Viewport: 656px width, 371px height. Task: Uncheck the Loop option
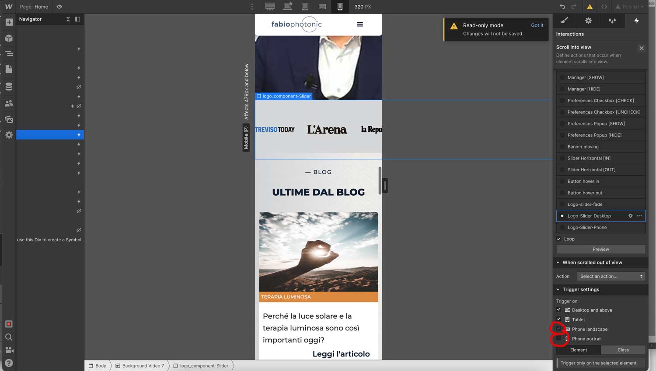[x=558, y=239]
